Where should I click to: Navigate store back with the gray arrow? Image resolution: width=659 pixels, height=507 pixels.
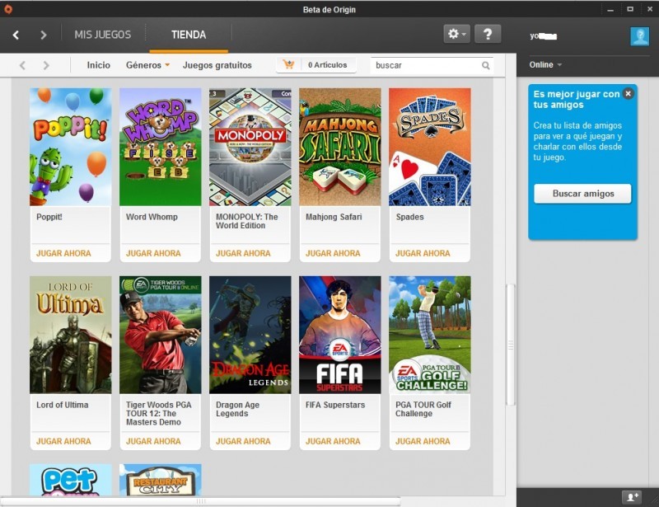click(23, 65)
